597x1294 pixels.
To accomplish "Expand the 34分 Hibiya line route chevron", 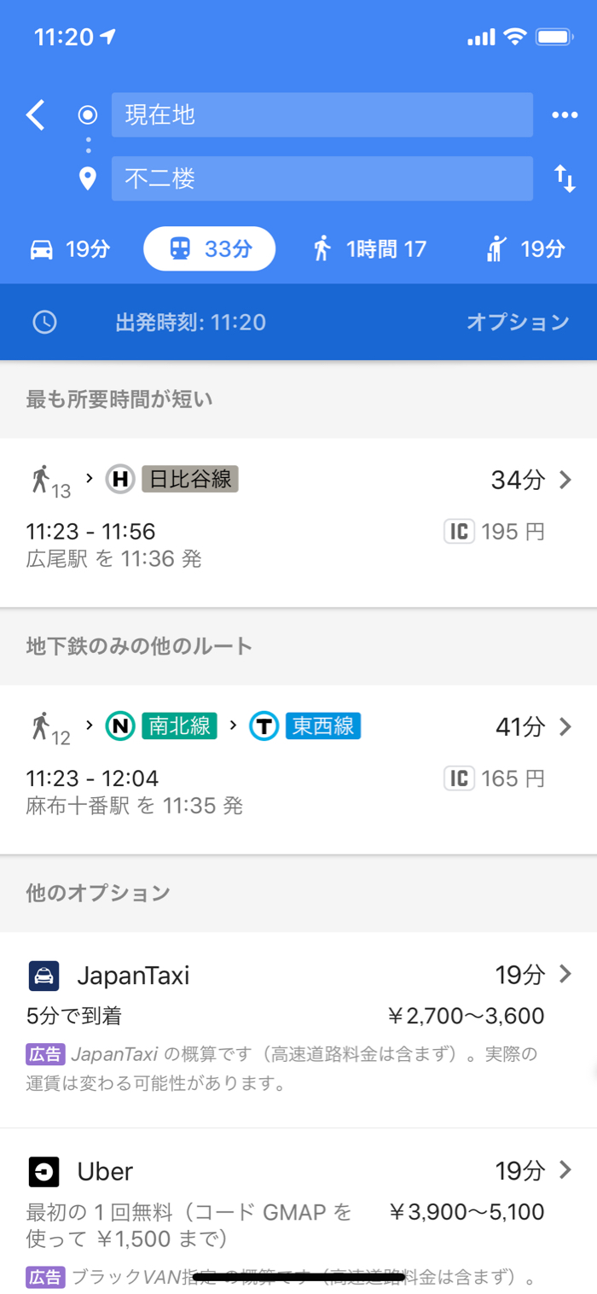I will tap(565, 480).
